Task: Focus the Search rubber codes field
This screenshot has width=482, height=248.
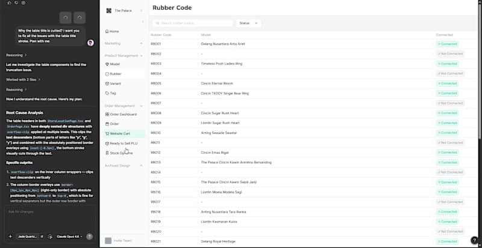Action: tap(193, 23)
